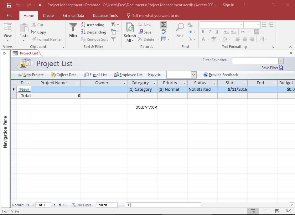Open the font color dropdown arrow
Viewport: 295px width, 215px height.
pyautogui.click(x=208, y=39)
